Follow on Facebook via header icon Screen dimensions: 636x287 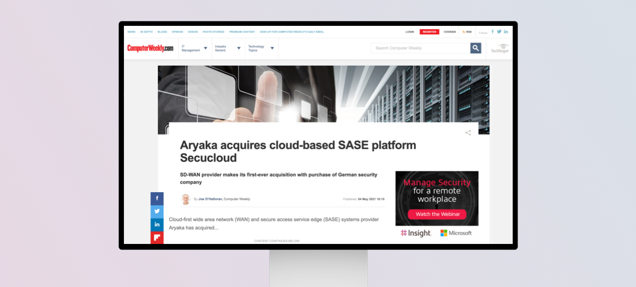493,31
